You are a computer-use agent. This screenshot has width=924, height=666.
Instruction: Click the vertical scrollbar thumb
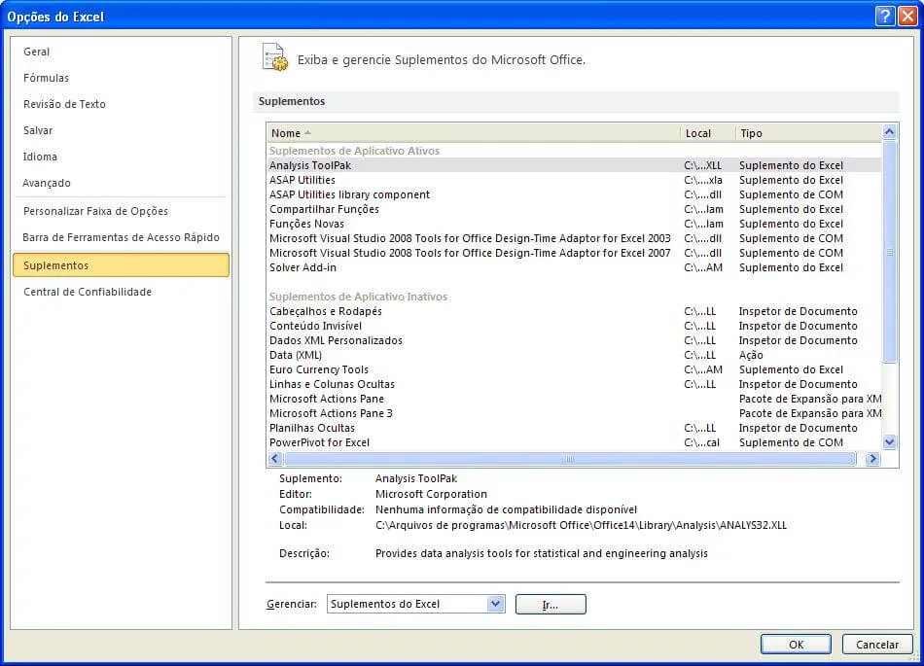click(x=889, y=252)
